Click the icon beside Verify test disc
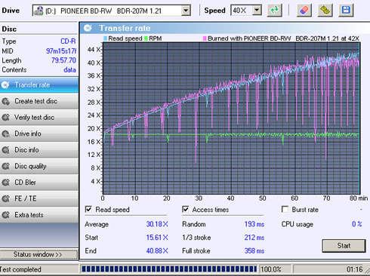 5,118
